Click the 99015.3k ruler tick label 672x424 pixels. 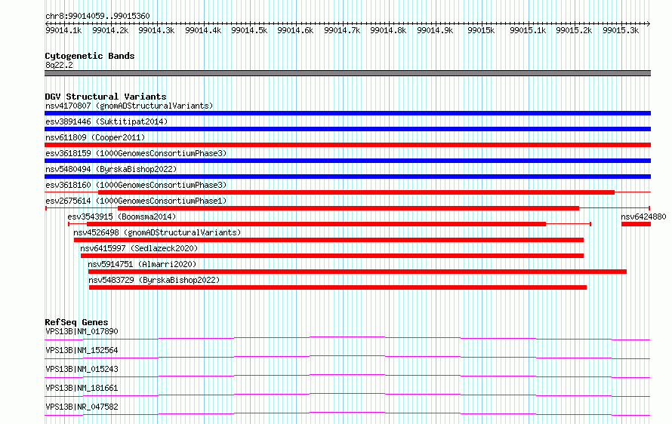pos(621,30)
